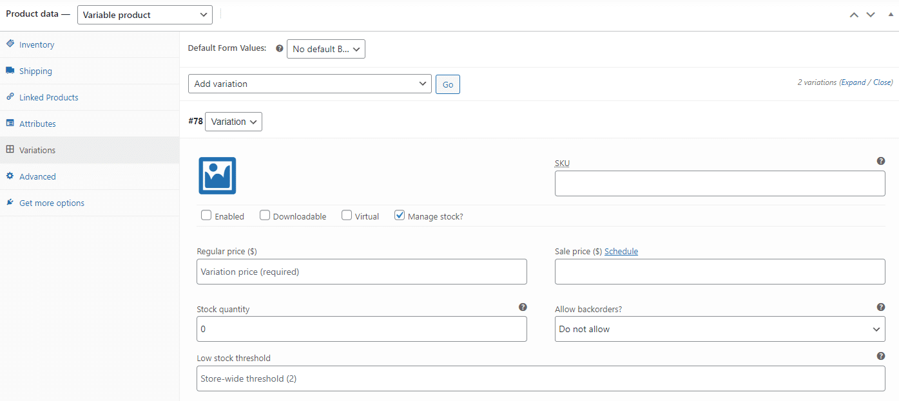Viewport: 899px width, 401px height.
Task: Open the sale price Schedule link
Action: tap(621, 251)
